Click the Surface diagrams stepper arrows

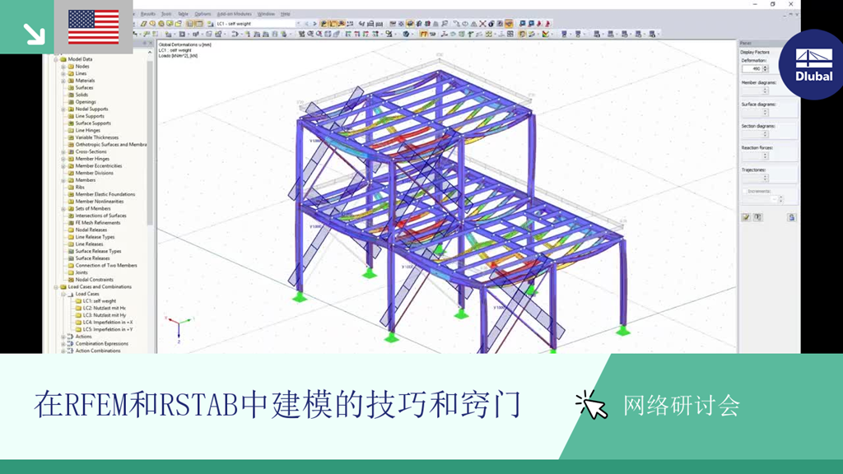tap(766, 112)
